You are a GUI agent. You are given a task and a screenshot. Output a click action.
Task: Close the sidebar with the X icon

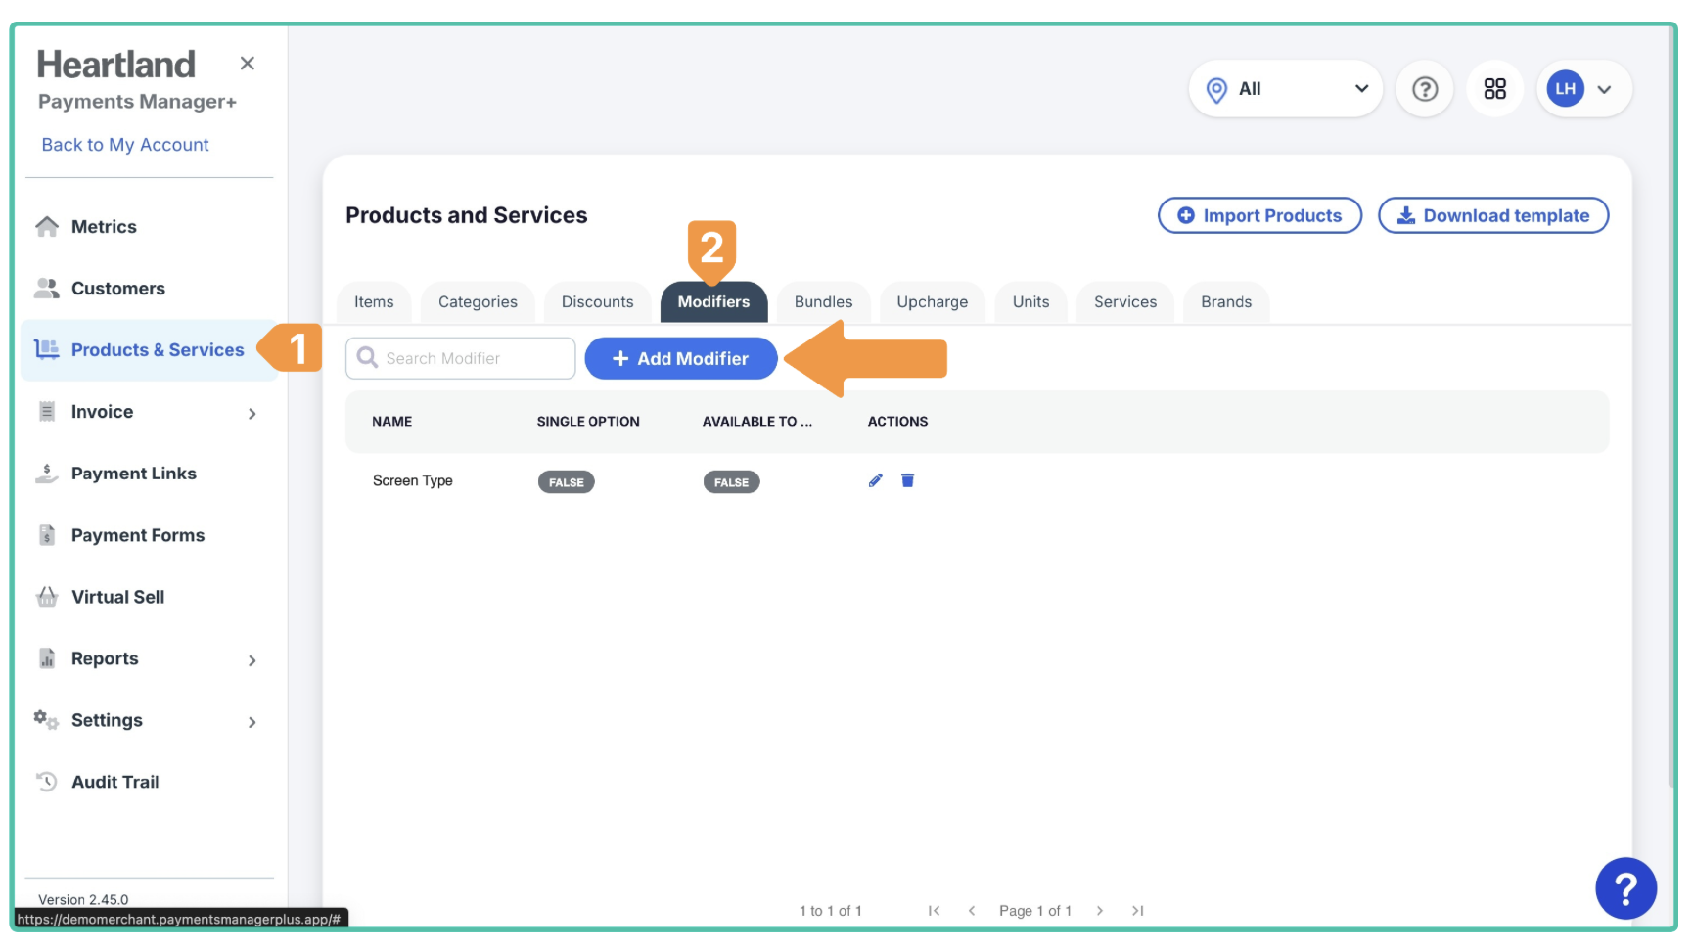248,64
